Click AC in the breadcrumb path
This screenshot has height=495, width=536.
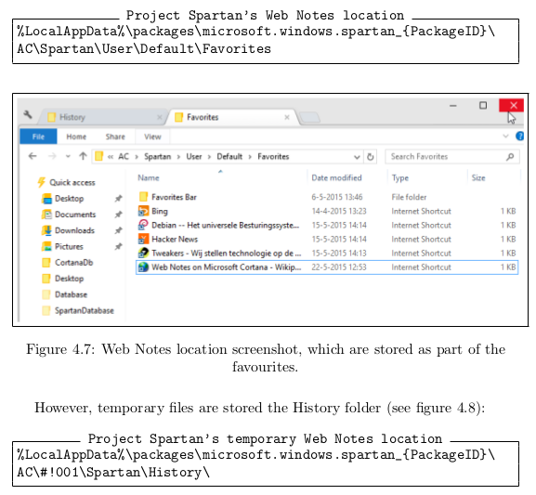(x=124, y=157)
